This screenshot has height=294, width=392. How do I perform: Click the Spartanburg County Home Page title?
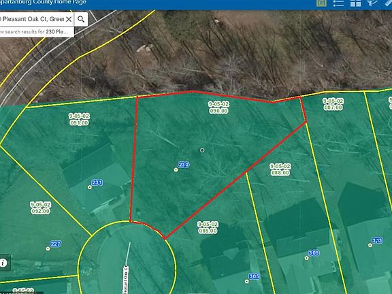[x=43, y=2]
